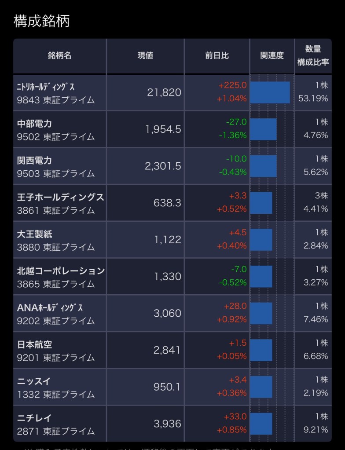Sort by the 現値 column header
345x450 pixels.
tap(145, 56)
